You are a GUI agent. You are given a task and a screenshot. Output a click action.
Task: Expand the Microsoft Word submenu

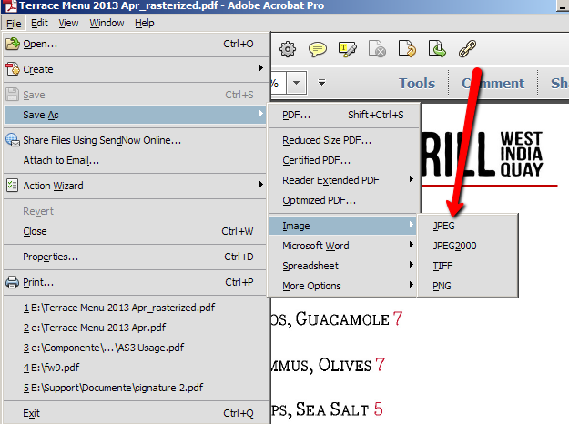(412, 245)
